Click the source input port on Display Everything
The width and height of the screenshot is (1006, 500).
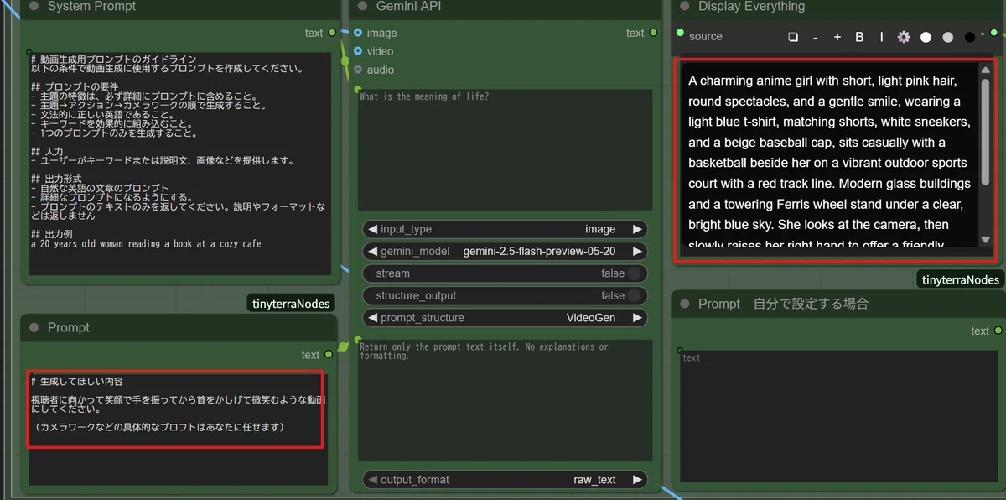pyautogui.click(x=680, y=33)
